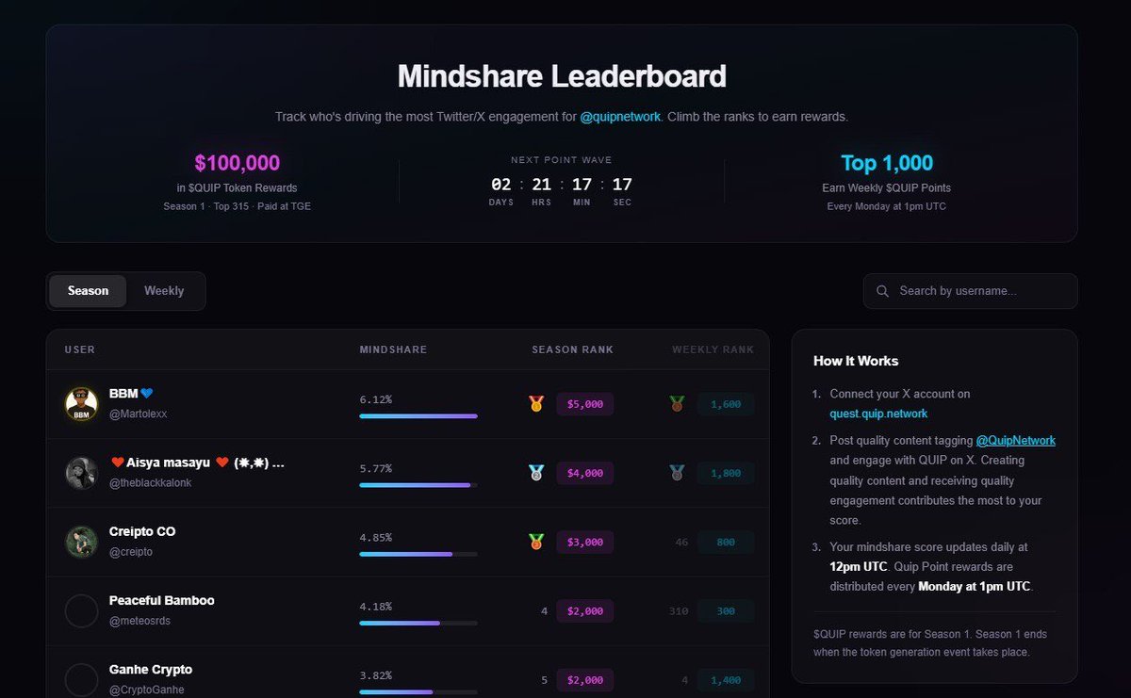Screen dimensions: 1131x698
Task: Click the 1,800 weekly points badge
Action: [726, 473]
